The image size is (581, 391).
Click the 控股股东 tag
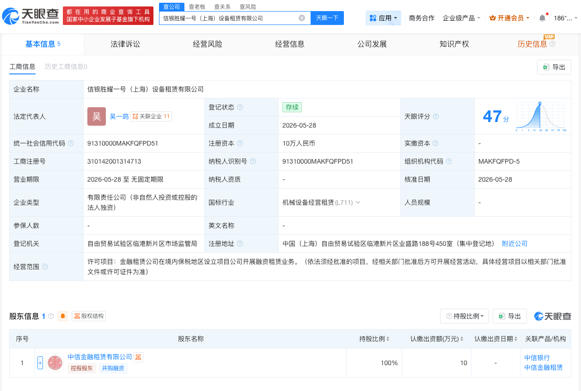tap(82, 368)
